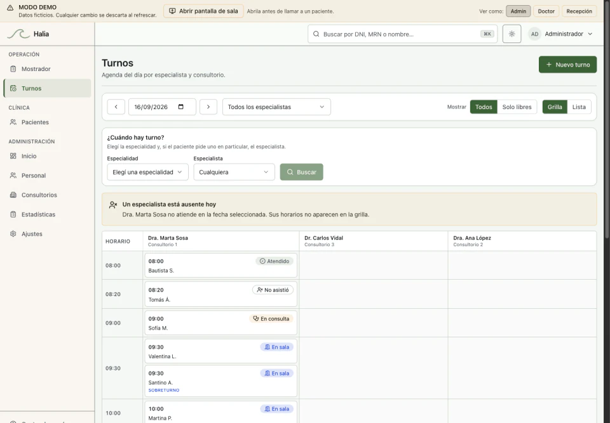Click the Estadísticas report icon
610x423 pixels.
click(13, 214)
